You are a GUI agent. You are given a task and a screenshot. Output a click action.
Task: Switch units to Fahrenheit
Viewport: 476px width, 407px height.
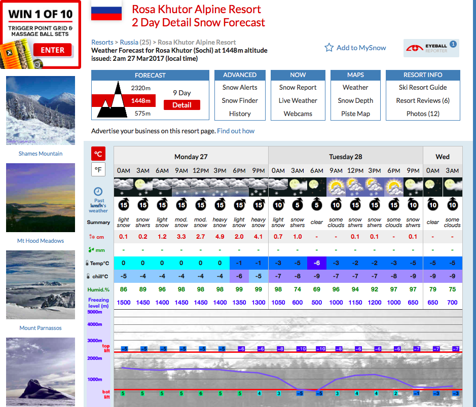pyautogui.click(x=98, y=169)
